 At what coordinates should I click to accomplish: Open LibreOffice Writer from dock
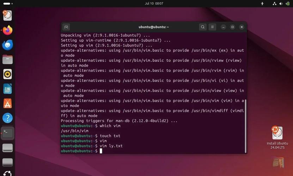(7, 89)
